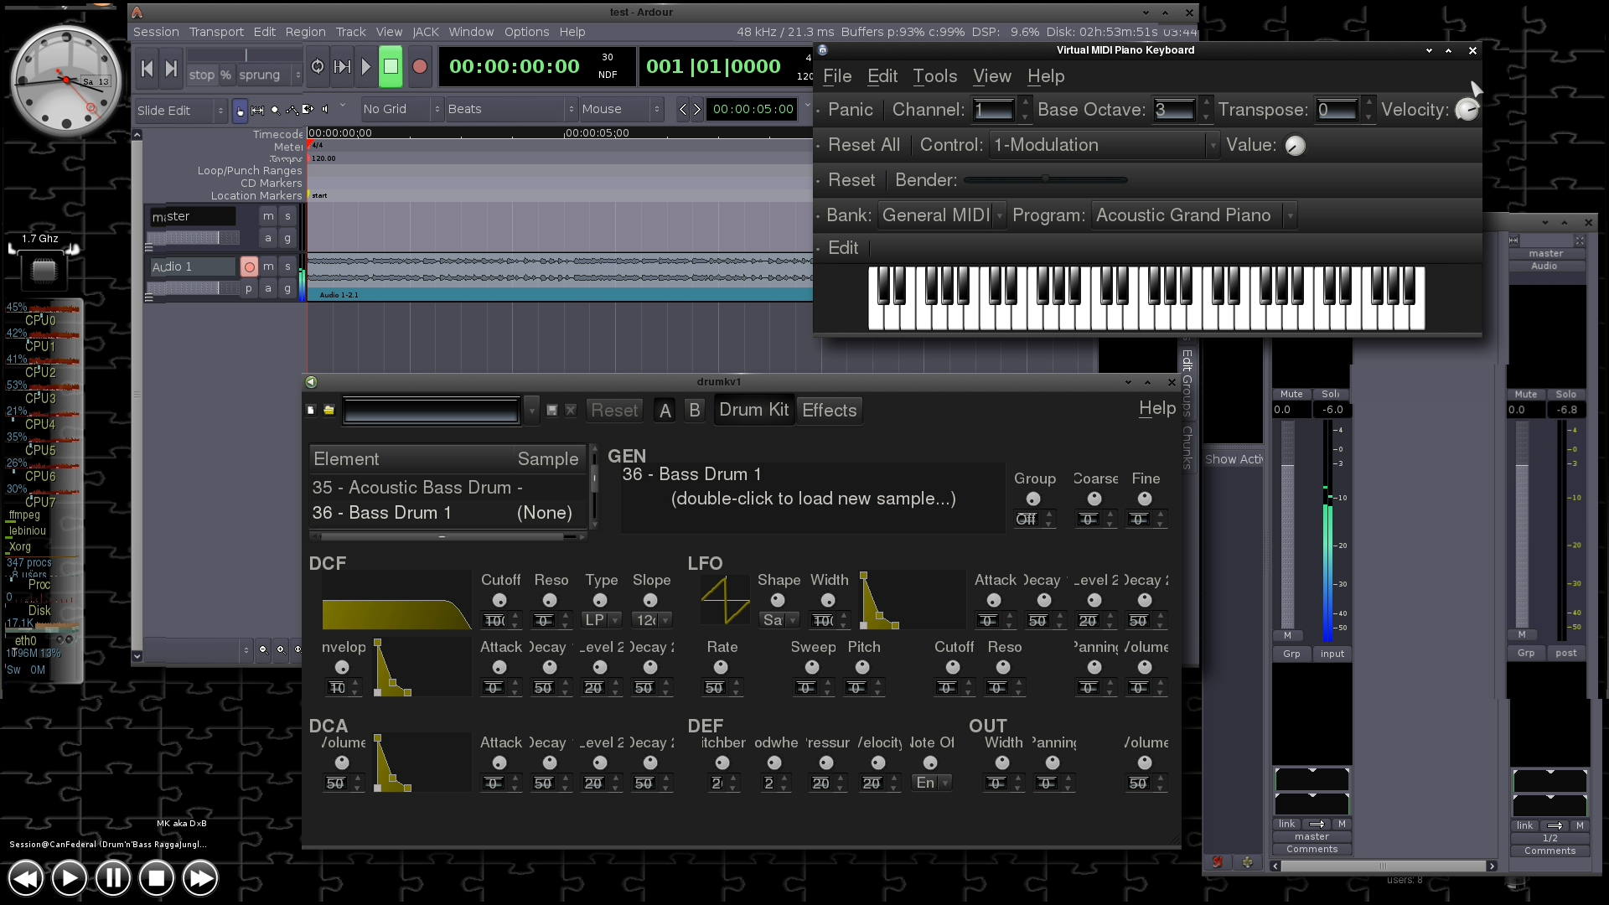Click play in desktop media player widget
Screen dimensions: 1609x905
pyautogui.click(x=69, y=878)
